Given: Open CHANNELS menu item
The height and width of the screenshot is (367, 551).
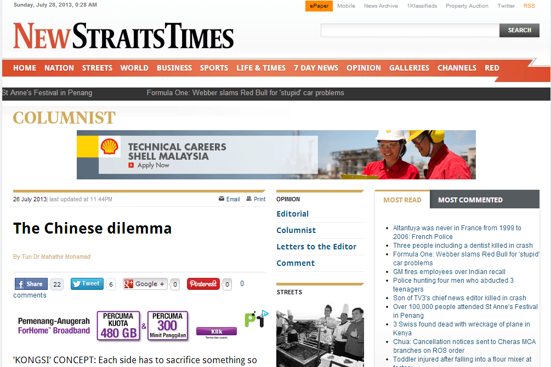Looking at the screenshot, I should pyautogui.click(x=457, y=68).
